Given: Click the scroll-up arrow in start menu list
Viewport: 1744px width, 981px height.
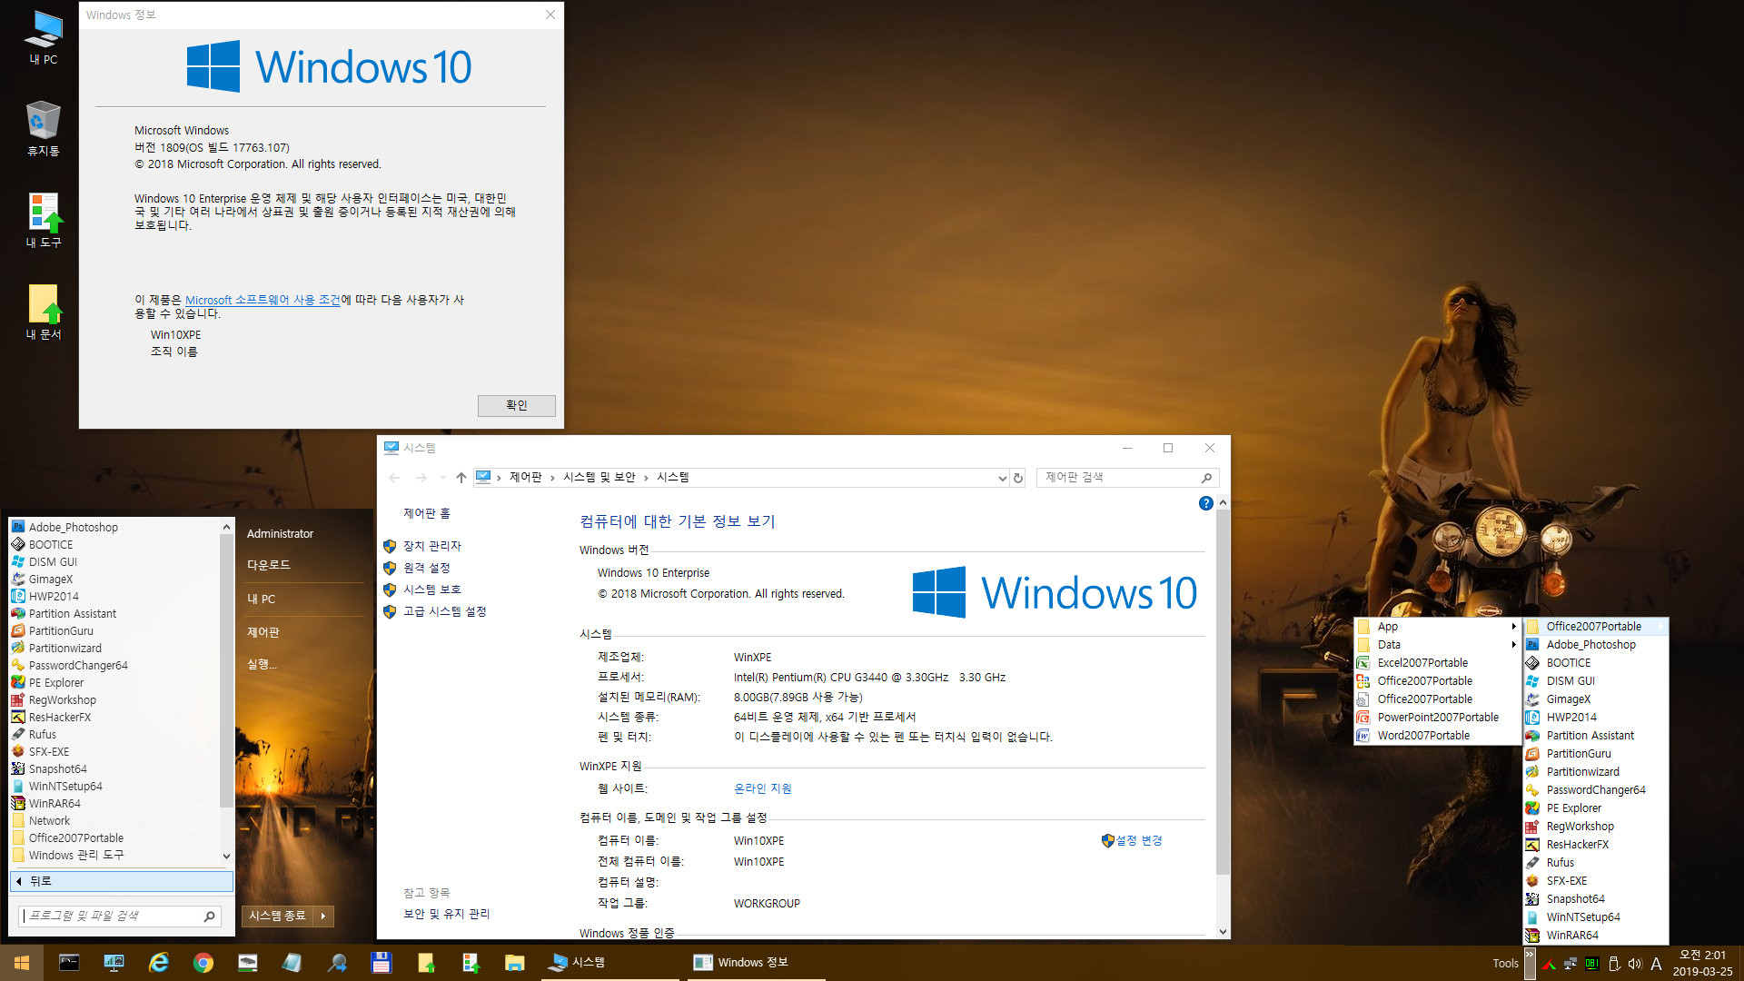Looking at the screenshot, I should coord(226,527).
